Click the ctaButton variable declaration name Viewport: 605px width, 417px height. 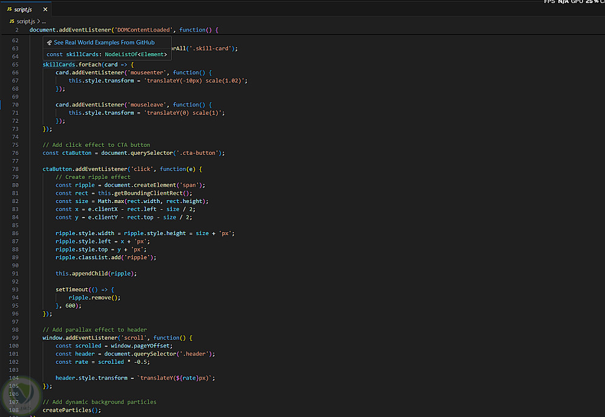coord(76,153)
